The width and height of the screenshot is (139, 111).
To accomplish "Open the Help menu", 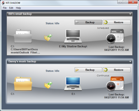I will (x=18, y=8).
